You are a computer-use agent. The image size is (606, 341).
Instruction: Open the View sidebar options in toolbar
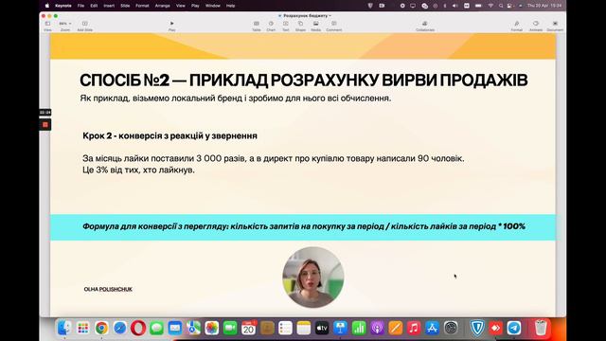pos(47,26)
